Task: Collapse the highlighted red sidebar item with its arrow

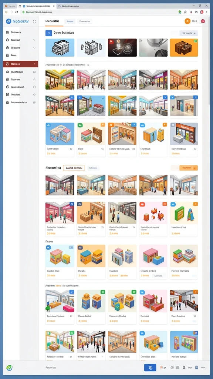Action: coord(34,64)
